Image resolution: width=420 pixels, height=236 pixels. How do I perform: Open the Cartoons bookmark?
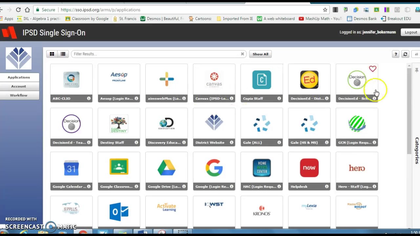pyautogui.click(x=200, y=19)
